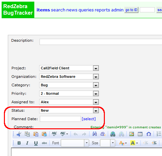162x156 pixels.
Task: Click the go to ID number field
Action: click(147, 10)
